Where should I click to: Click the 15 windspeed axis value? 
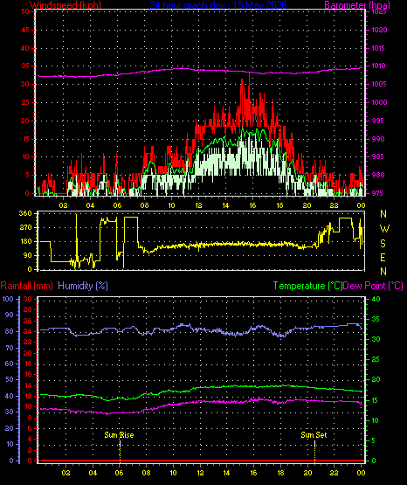click(25, 139)
